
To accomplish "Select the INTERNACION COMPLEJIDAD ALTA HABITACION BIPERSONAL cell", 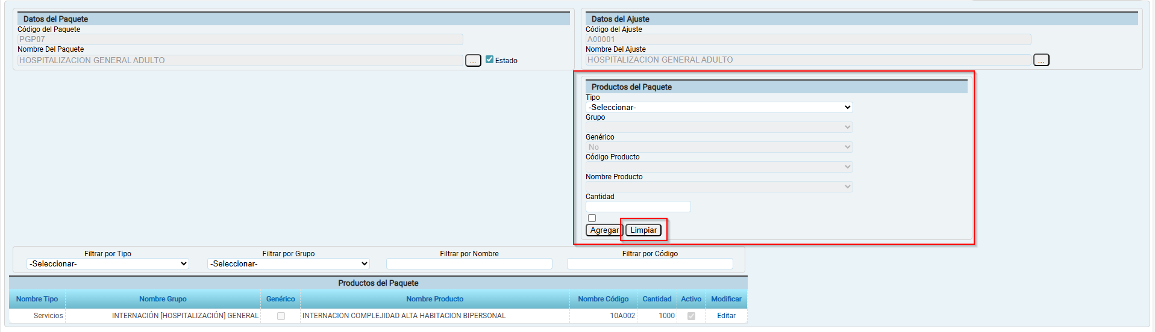I will (435, 316).
